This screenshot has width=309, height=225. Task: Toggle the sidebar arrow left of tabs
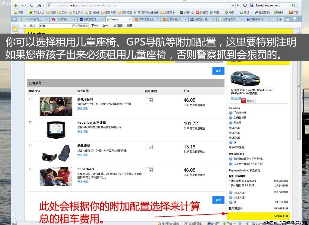tap(15, 19)
